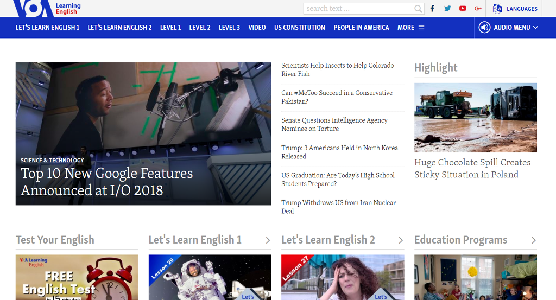Open the US Constitution menu item
This screenshot has width=556, height=300.
click(299, 28)
